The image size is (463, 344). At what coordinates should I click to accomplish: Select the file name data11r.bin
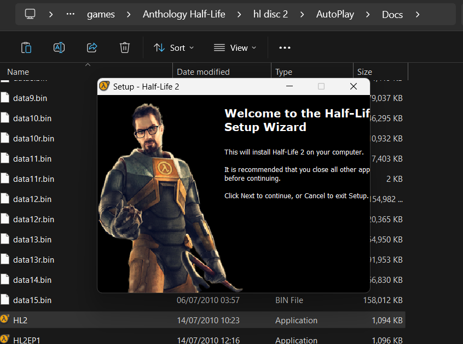(x=34, y=179)
